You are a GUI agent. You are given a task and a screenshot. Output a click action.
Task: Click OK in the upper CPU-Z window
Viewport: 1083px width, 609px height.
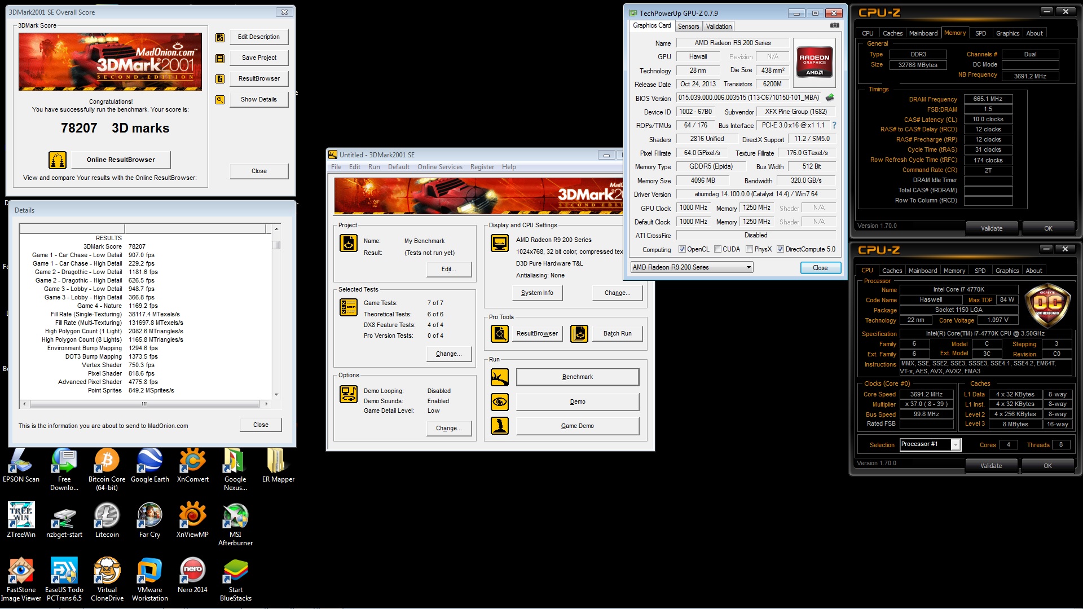click(x=1048, y=228)
